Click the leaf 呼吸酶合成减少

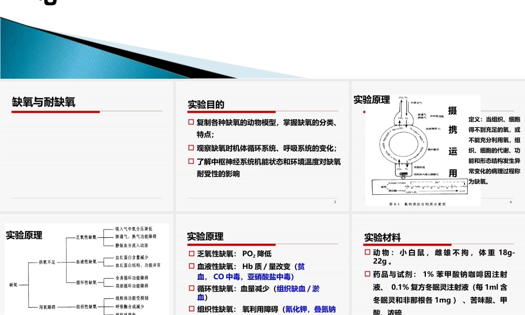point(130,306)
